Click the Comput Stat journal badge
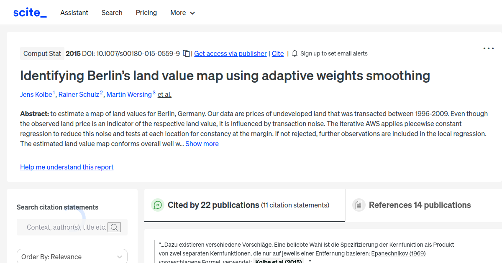 [42, 53]
